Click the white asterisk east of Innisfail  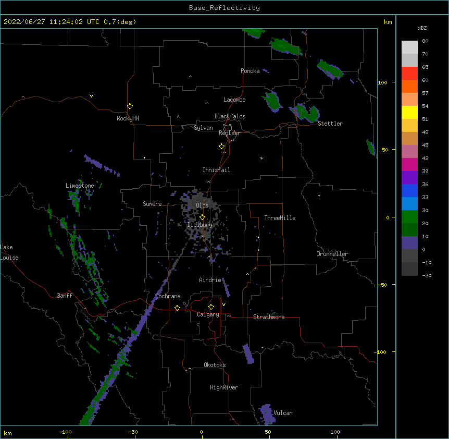(261, 158)
